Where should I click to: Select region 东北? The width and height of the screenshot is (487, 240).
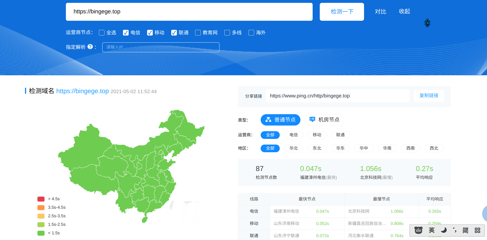(x=317, y=148)
